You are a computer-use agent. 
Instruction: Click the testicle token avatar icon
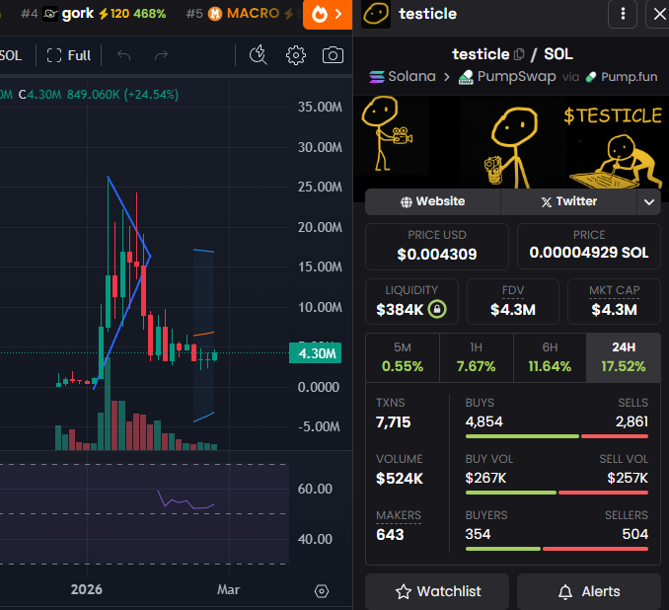[376, 14]
